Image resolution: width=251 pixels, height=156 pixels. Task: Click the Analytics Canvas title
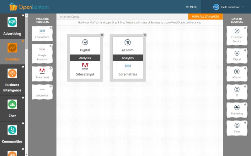[70, 17]
